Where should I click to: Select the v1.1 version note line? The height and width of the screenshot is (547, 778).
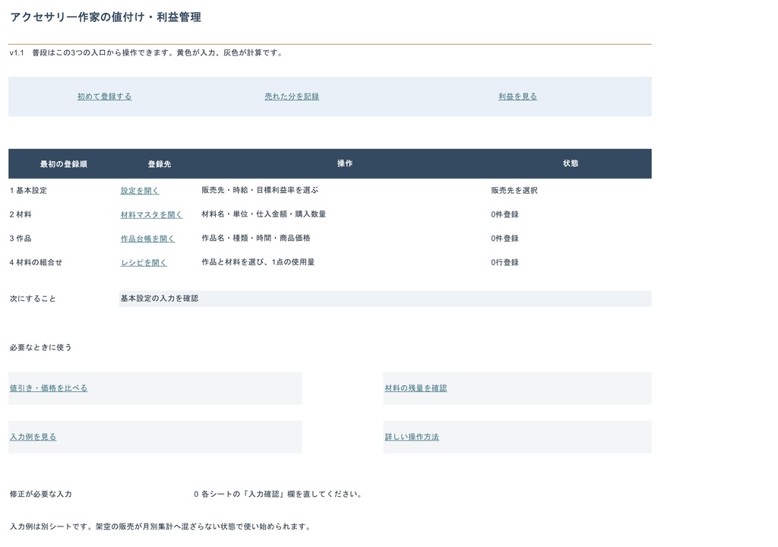click(x=147, y=52)
